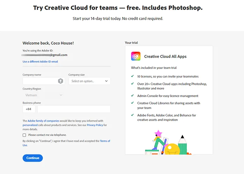Click 'Over 20+ Creative Cloud apps' text
The width and height of the screenshot is (244, 174).
pos(172,86)
